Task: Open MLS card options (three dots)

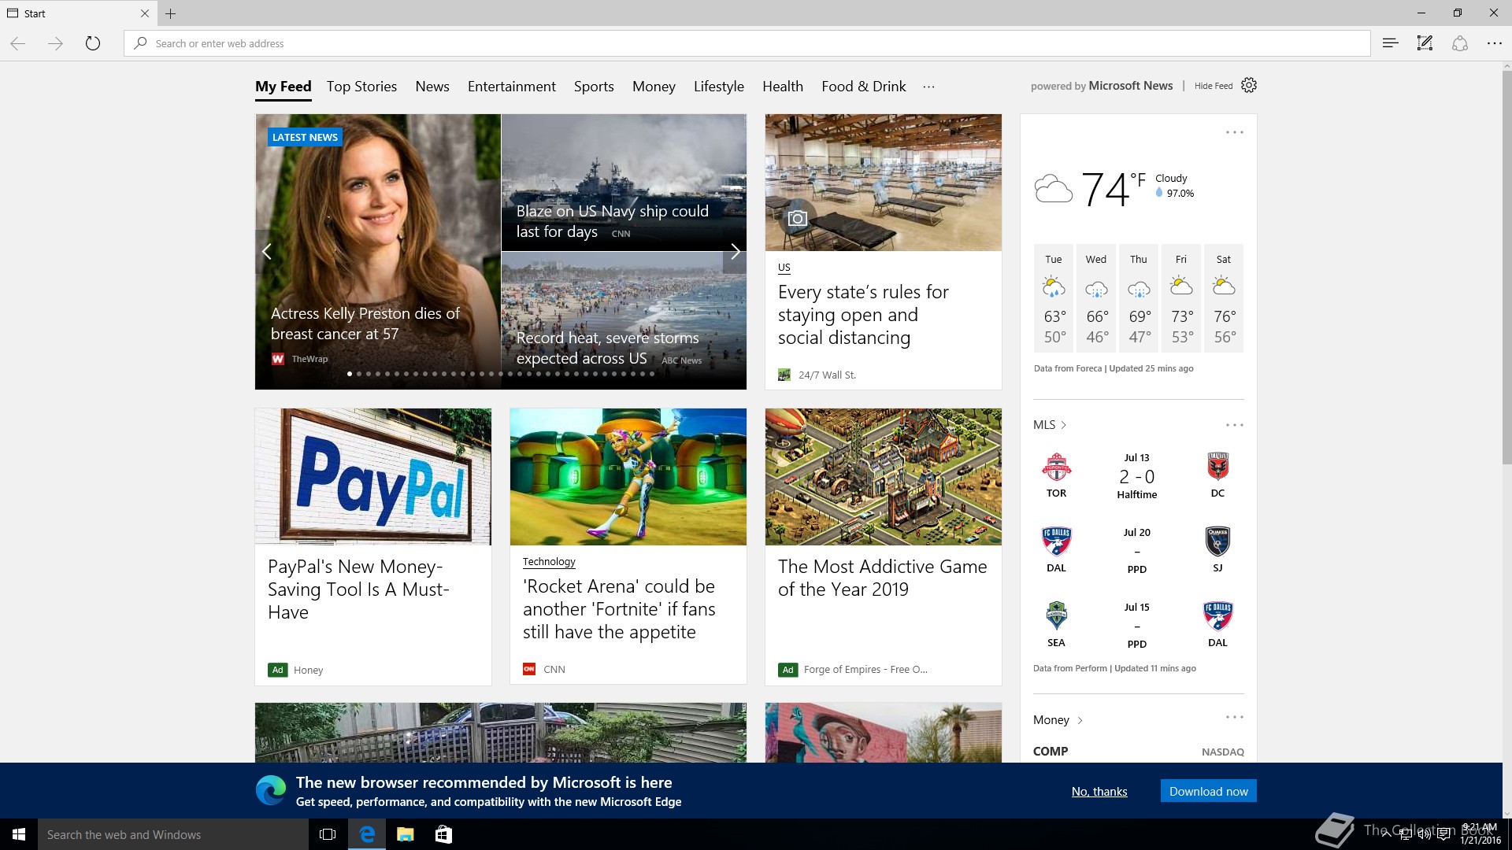Action: [1234, 425]
